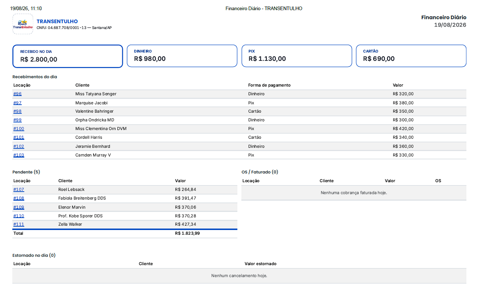Click the pending total R$ 1.823,99
478x301 pixels.
187,233
